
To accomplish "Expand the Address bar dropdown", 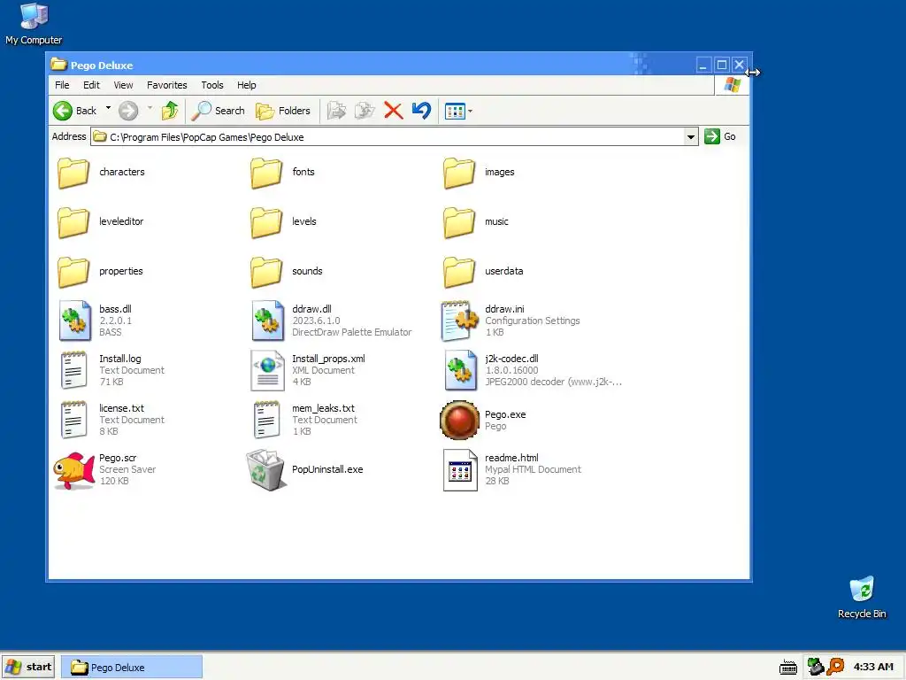I will [x=690, y=137].
